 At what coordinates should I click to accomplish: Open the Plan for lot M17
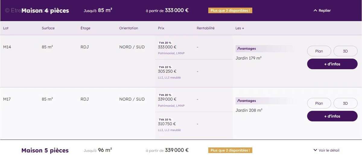pyautogui.click(x=319, y=103)
